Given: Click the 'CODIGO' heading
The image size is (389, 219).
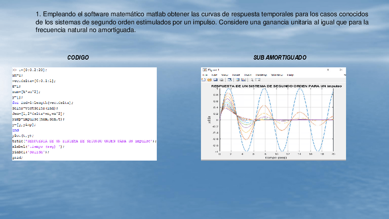Looking at the screenshot, I should tap(78, 57).
